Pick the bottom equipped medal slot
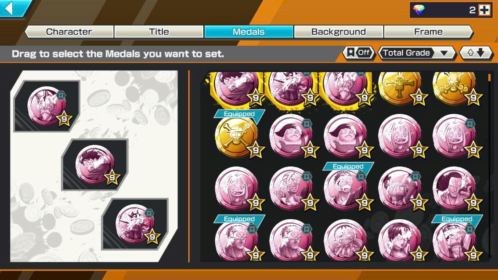 (x=135, y=224)
